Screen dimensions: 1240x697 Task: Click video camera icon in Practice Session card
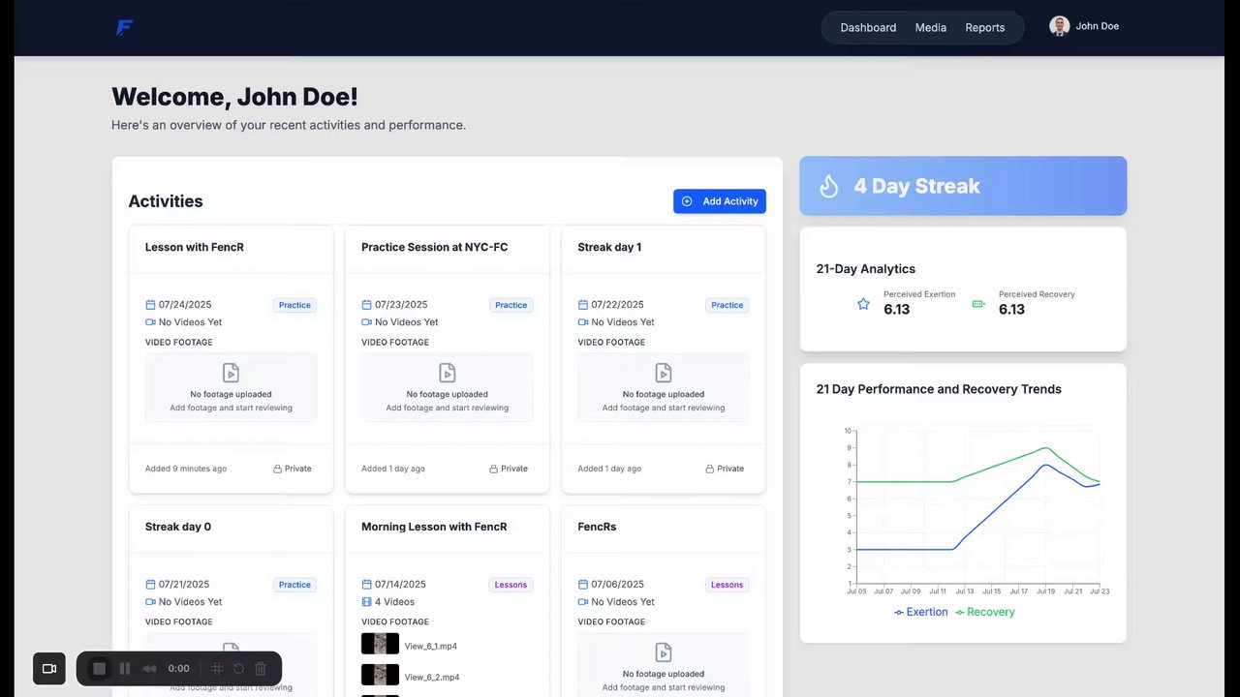tap(366, 322)
